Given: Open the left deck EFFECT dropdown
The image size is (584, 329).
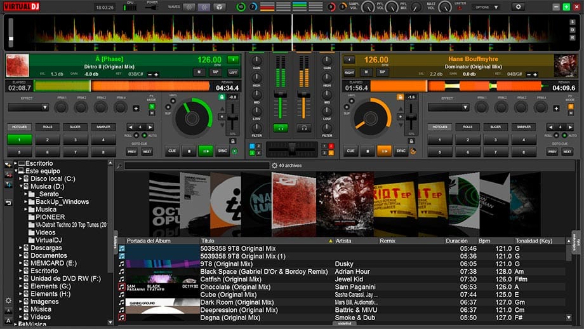Looking at the screenshot, I should click(29, 107).
